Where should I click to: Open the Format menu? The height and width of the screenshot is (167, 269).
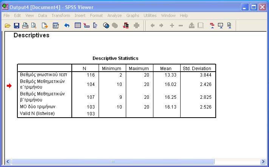(96, 15)
